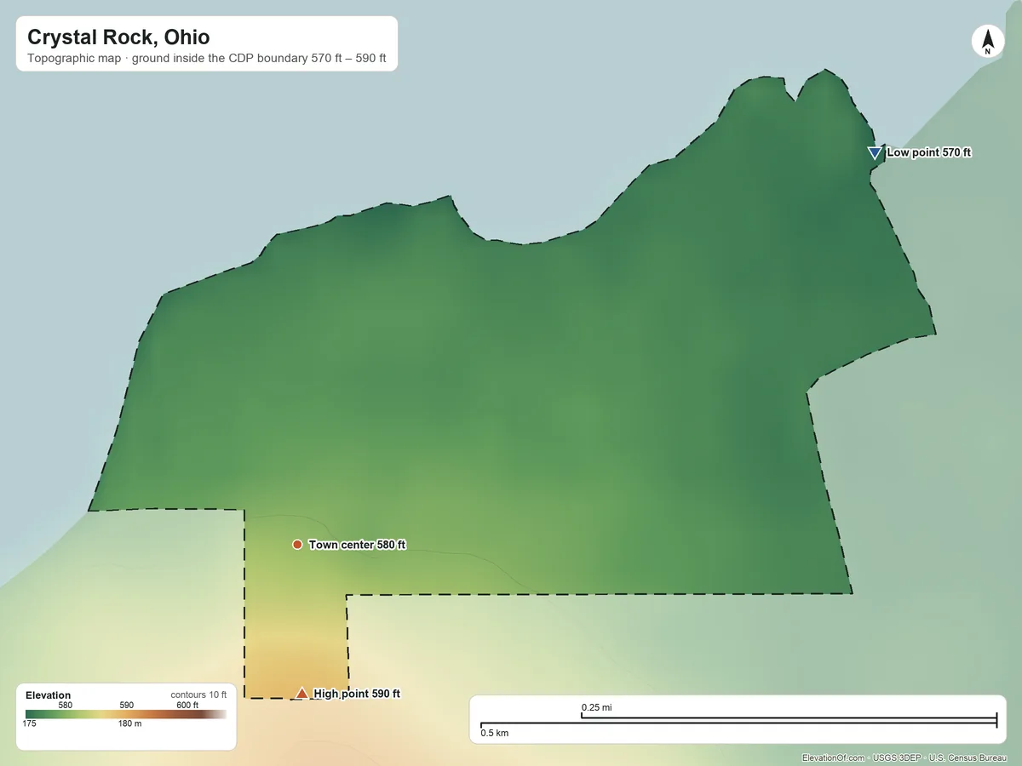Click the '175' legend tick label

tap(30, 724)
